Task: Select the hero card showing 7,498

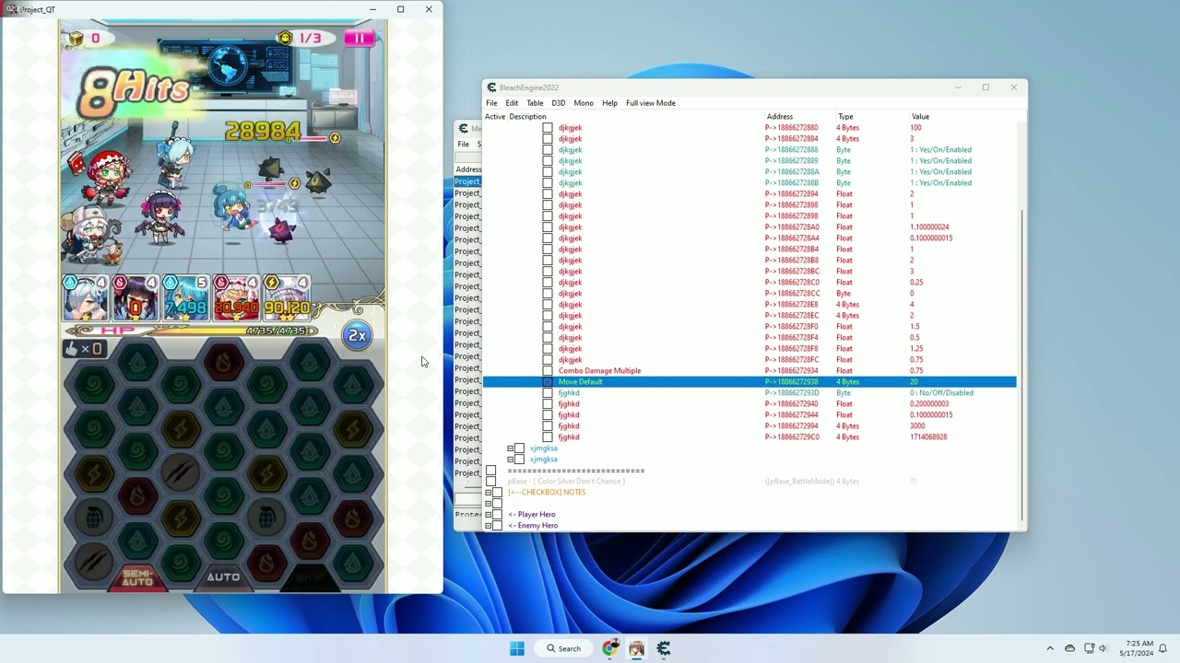Action: pos(185,297)
